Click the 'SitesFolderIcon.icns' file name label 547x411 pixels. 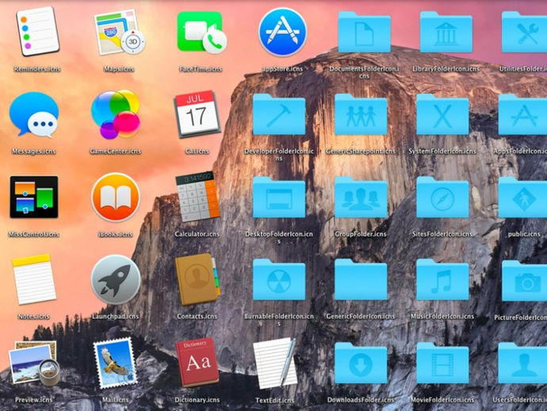coord(442,234)
